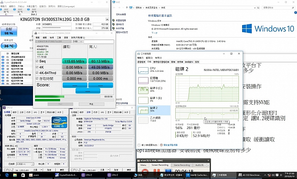
Task: Select drive C: status icon in CrystalDiskInfo
Action: click(x=1, y=9)
